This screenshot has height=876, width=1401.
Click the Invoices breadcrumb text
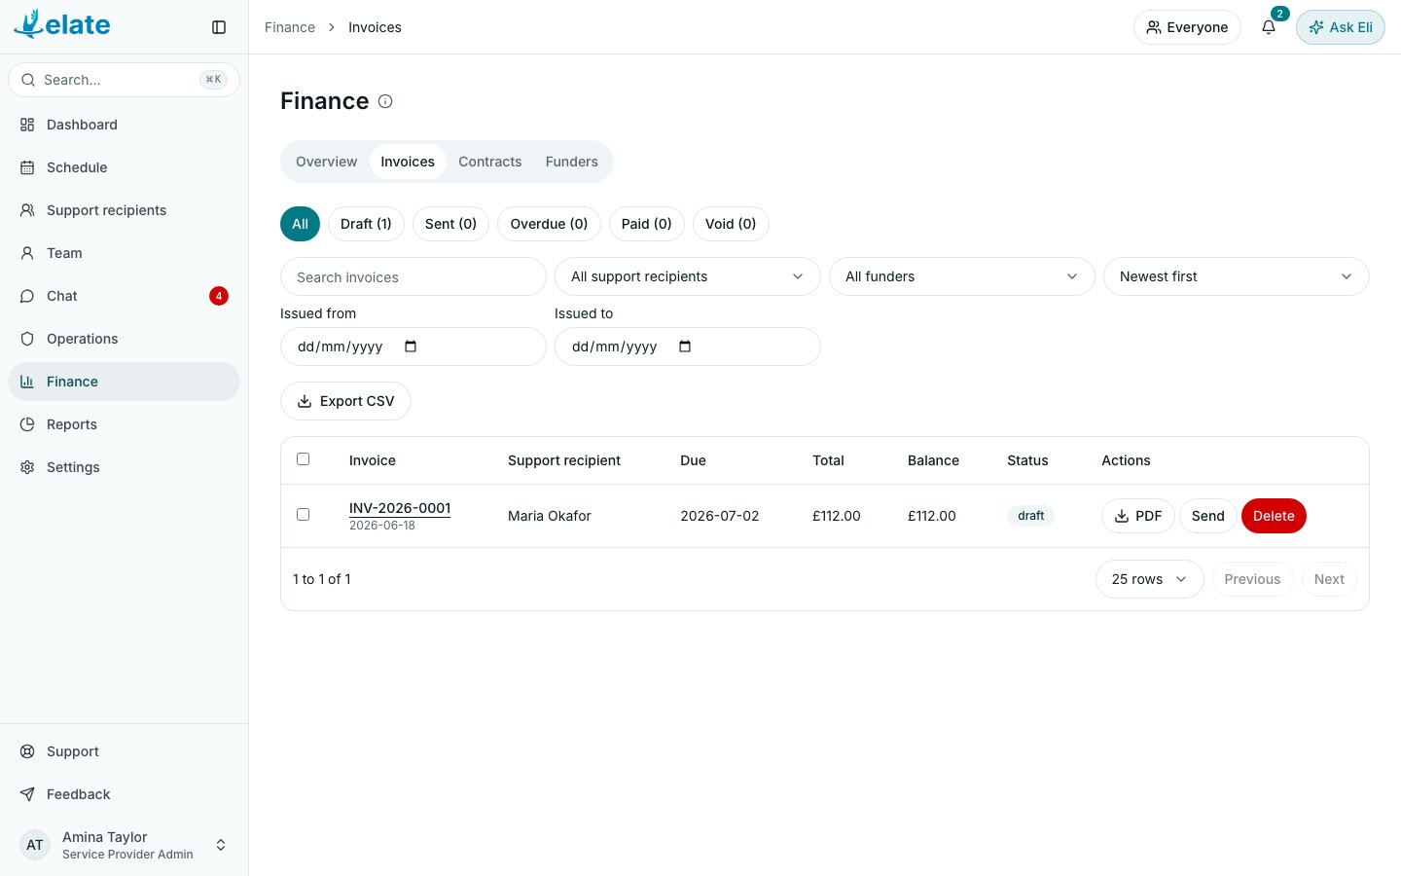pos(375,27)
